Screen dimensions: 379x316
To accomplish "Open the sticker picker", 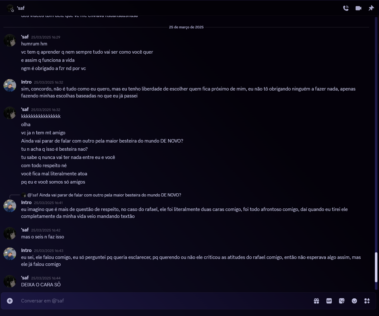I will point(342,301).
